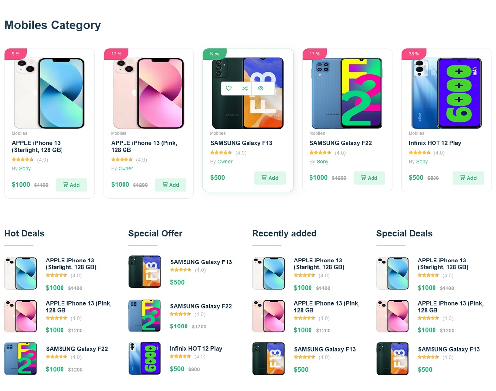This screenshot has height=391, width=496.
Task: Open SAMSUNG Galaxy F13 title under Recently added
Action: tap(324, 349)
